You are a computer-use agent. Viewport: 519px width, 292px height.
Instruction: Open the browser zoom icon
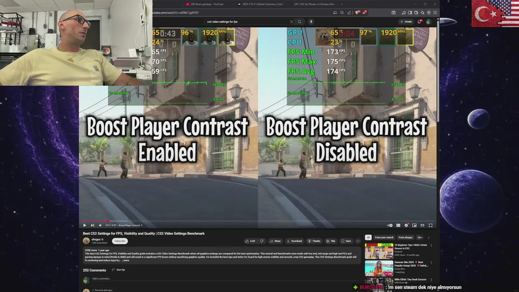pos(342,13)
